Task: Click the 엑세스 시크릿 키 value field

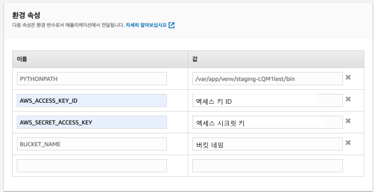Action: (x=268, y=122)
